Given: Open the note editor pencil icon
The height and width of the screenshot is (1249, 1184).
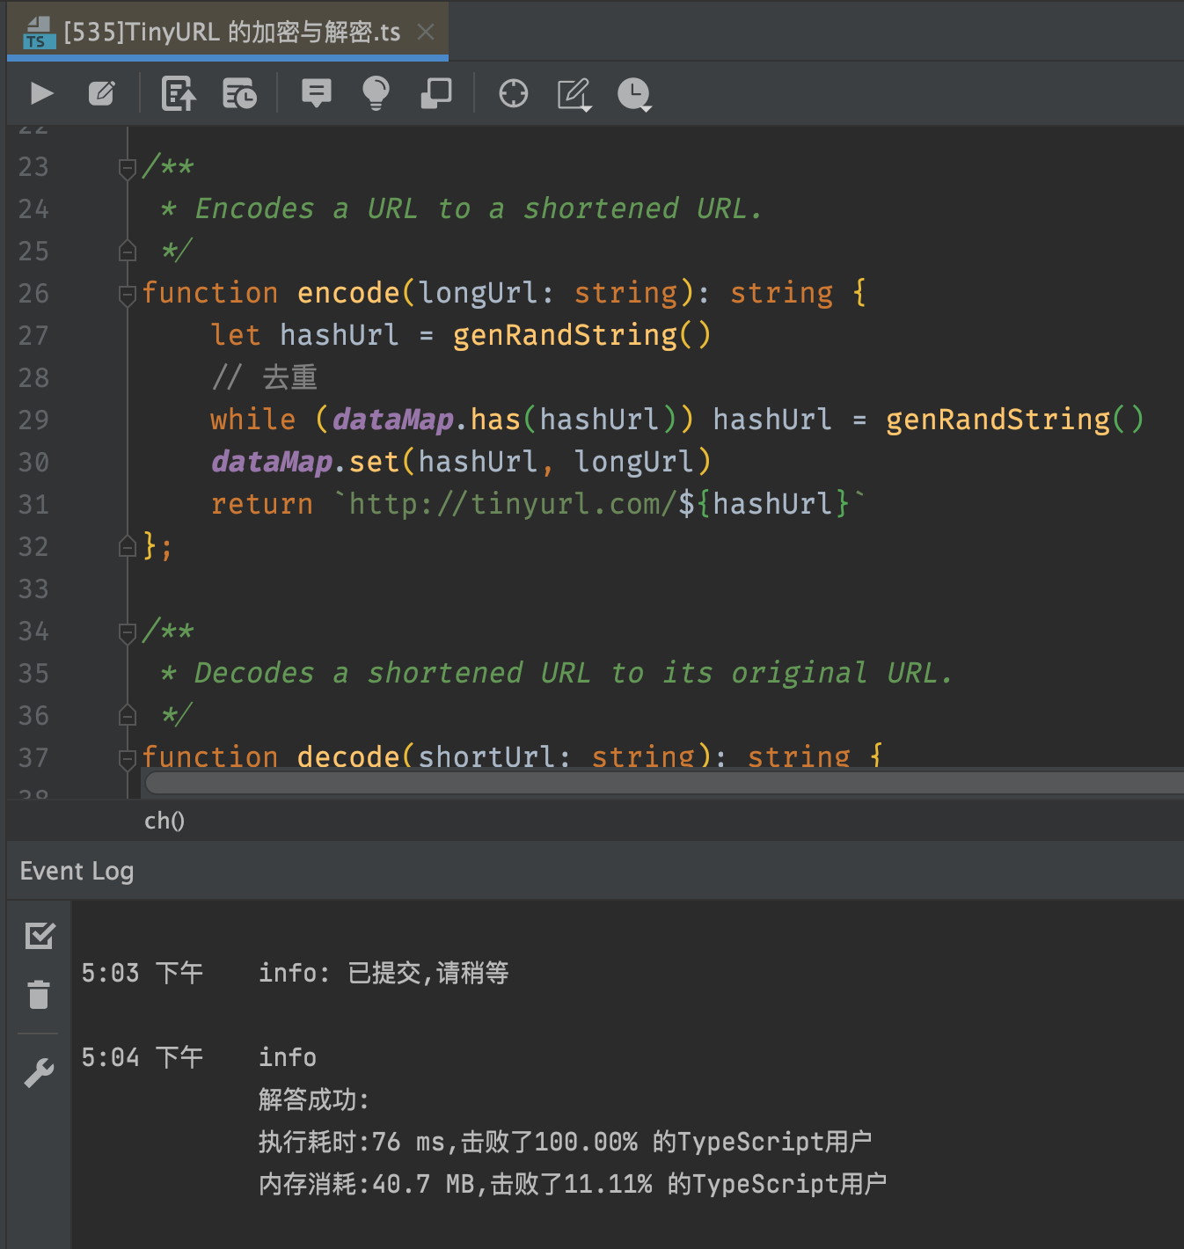Looking at the screenshot, I should point(574,94).
